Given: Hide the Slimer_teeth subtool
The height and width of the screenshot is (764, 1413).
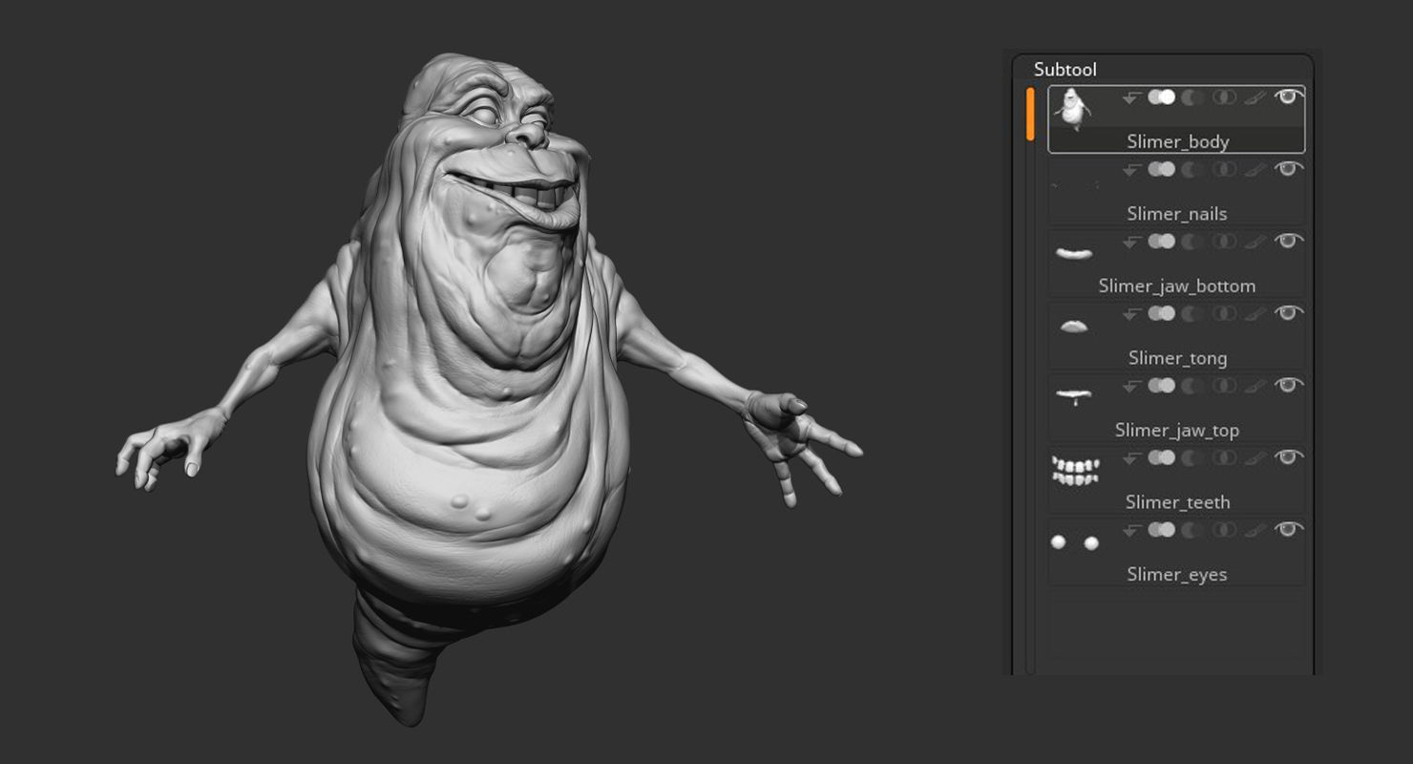Looking at the screenshot, I should [1289, 457].
